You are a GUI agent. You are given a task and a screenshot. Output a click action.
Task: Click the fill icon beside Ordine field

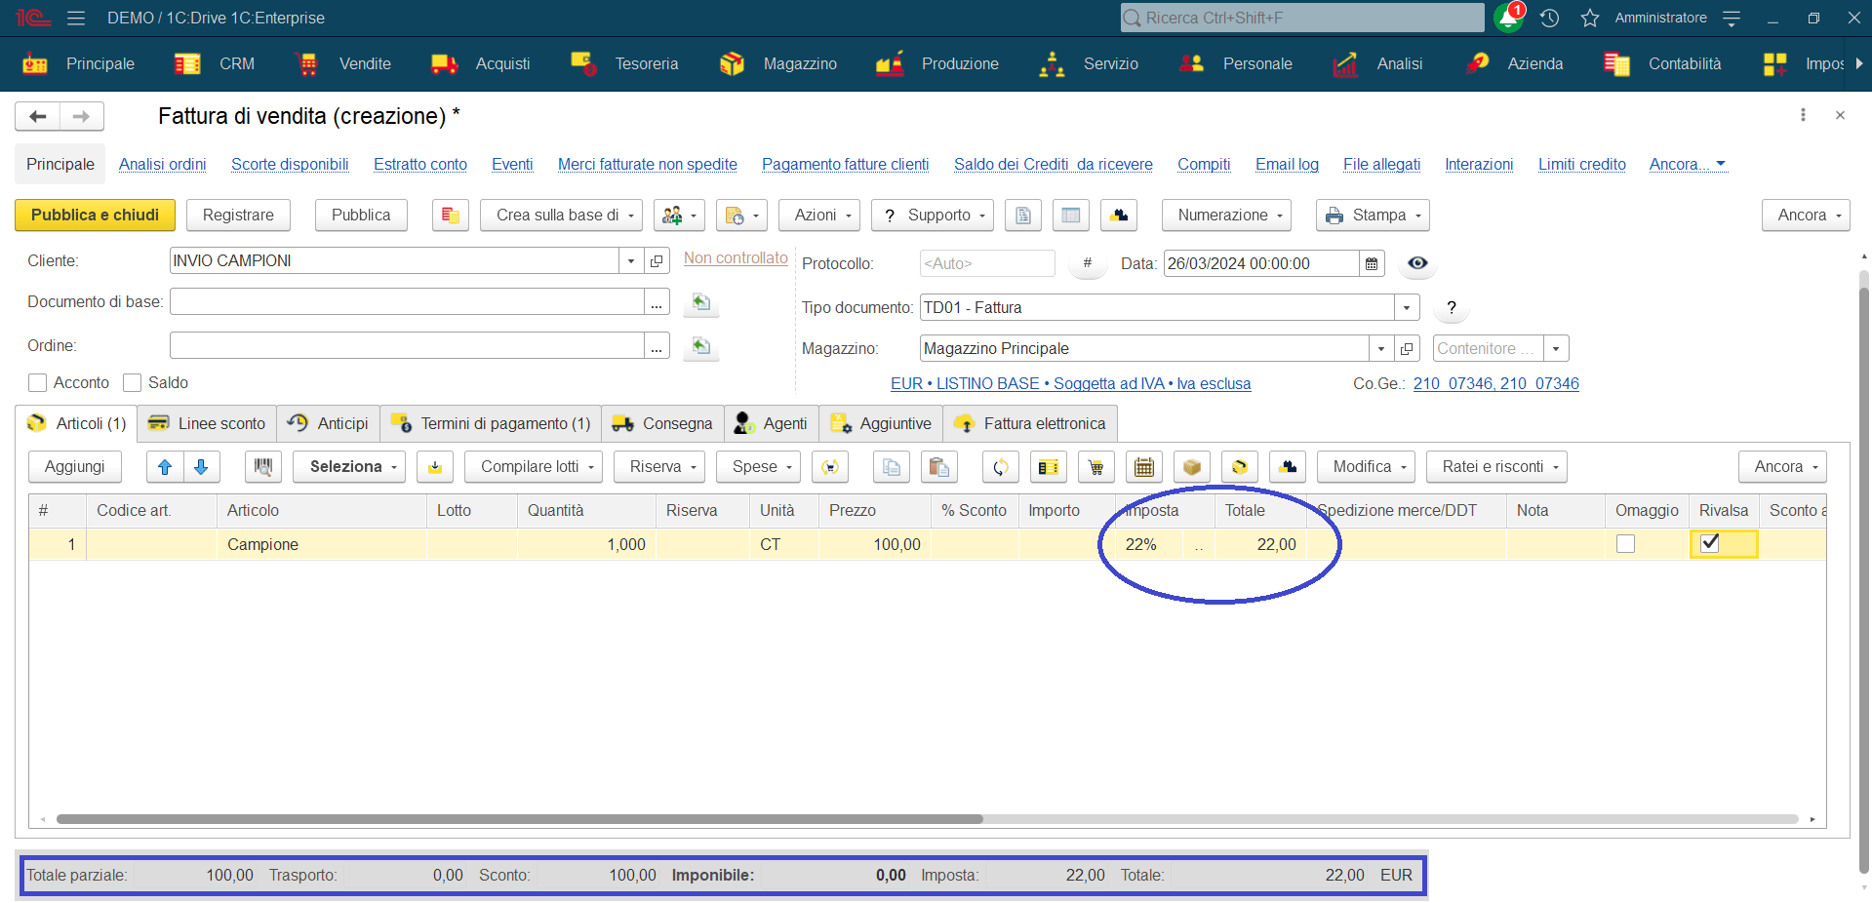click(701, 346)
